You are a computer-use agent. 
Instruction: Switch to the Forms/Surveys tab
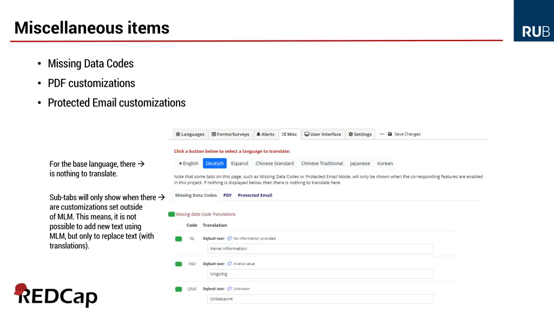pos(230,134)
